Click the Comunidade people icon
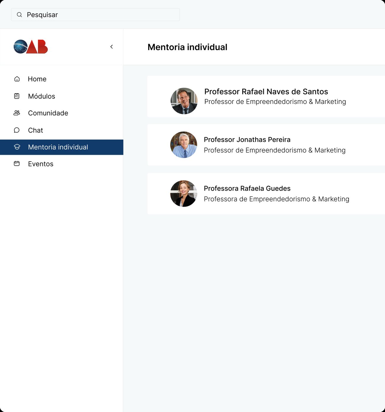The height and width of the screenshot is (412, 385). (17, 113)
